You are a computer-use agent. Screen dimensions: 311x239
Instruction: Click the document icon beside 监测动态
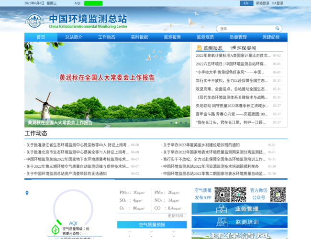[199, 48]
